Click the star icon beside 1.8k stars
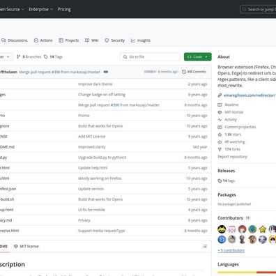 tap(220, 135)
